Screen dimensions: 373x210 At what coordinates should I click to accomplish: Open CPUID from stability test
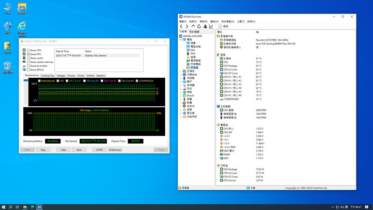point(99,150)
